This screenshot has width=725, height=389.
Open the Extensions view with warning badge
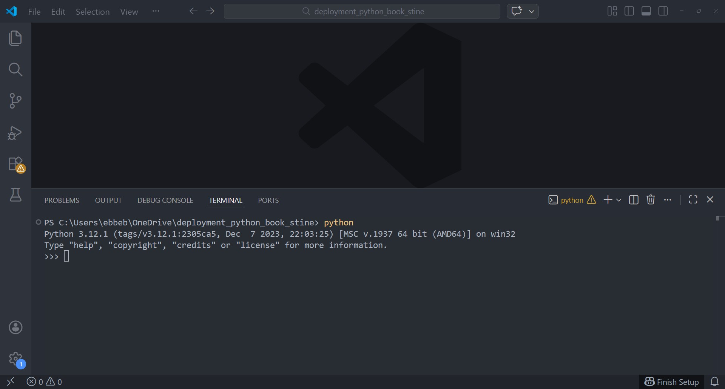[16, 165]
